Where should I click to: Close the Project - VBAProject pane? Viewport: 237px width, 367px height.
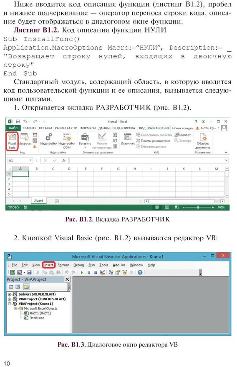(x=67, y=279)
